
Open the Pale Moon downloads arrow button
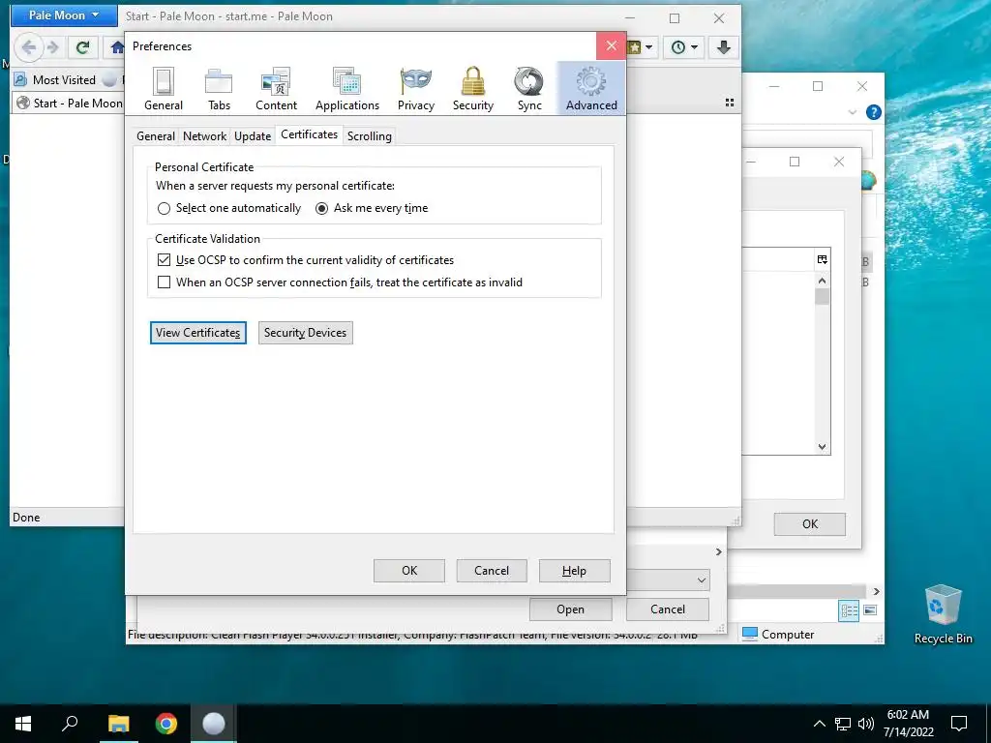pos(724,47)
